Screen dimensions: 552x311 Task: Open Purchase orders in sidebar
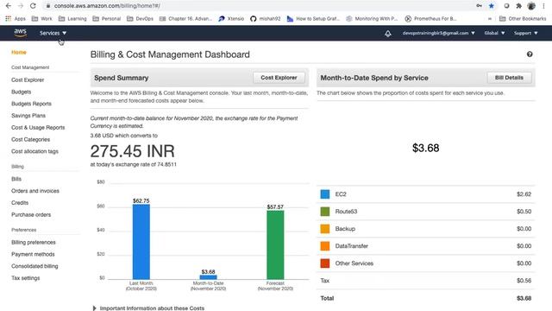coord(31,215)
